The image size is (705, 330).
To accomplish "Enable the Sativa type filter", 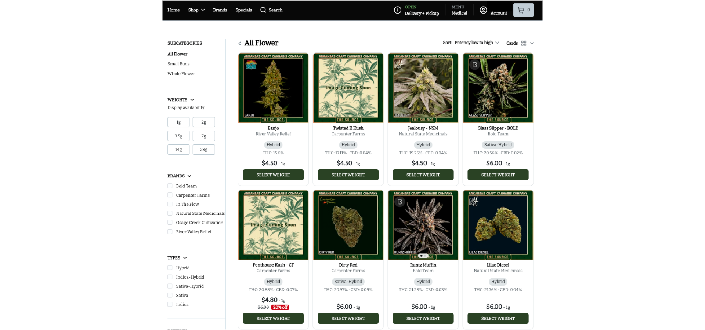I will (x=170, y=295).
